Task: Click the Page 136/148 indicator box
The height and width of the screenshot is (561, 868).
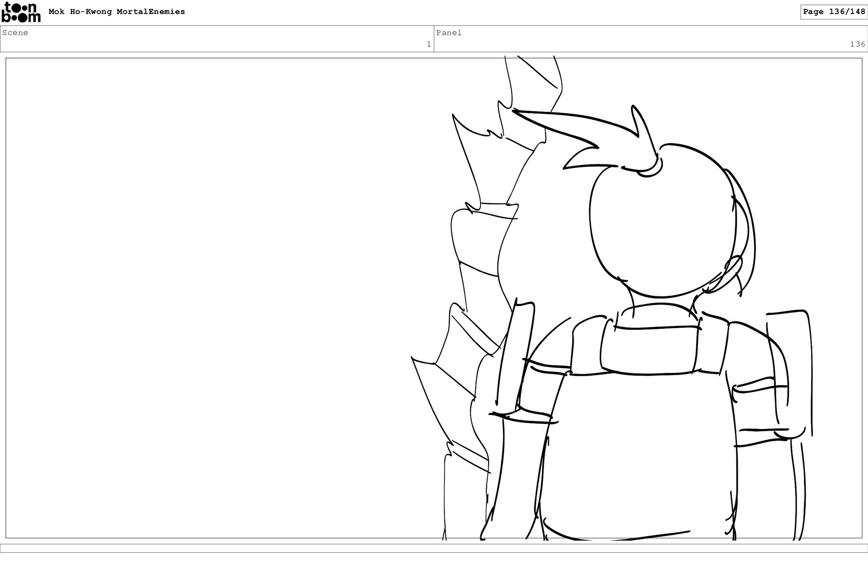Action: (x=834, y=12)
